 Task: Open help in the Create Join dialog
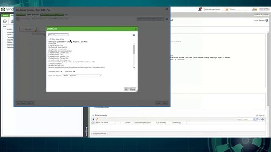pyautogui.click(x=134, y=35)
